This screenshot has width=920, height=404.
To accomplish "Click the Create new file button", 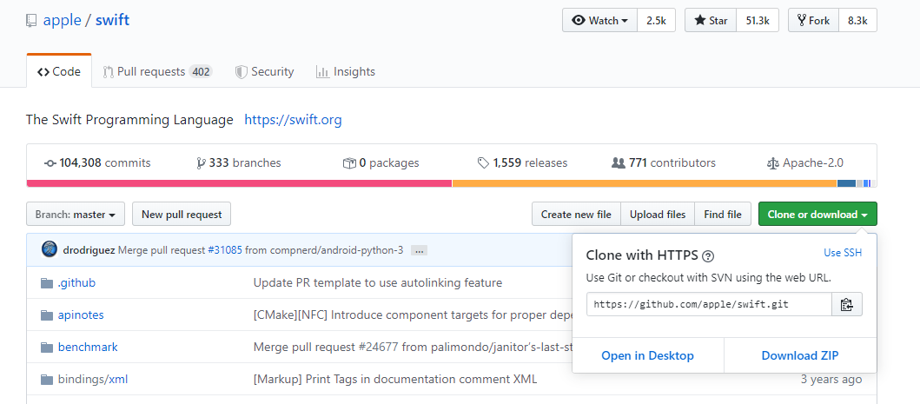I will tap(575, 214).
